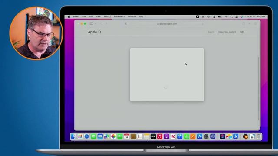Toggle the Safari sidebar button
Image resolution: width=278 pixels, height=156 pixels.
pos(91,23)
